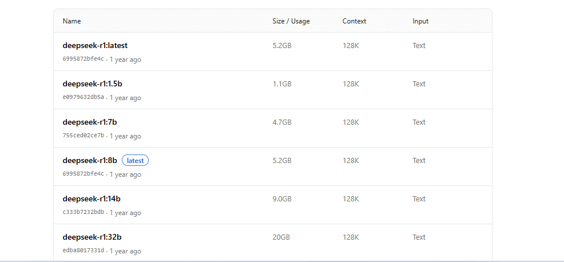Click 128K context in deepseek-r1:1.5b row

pyautogui.click(x=351, y=84)
